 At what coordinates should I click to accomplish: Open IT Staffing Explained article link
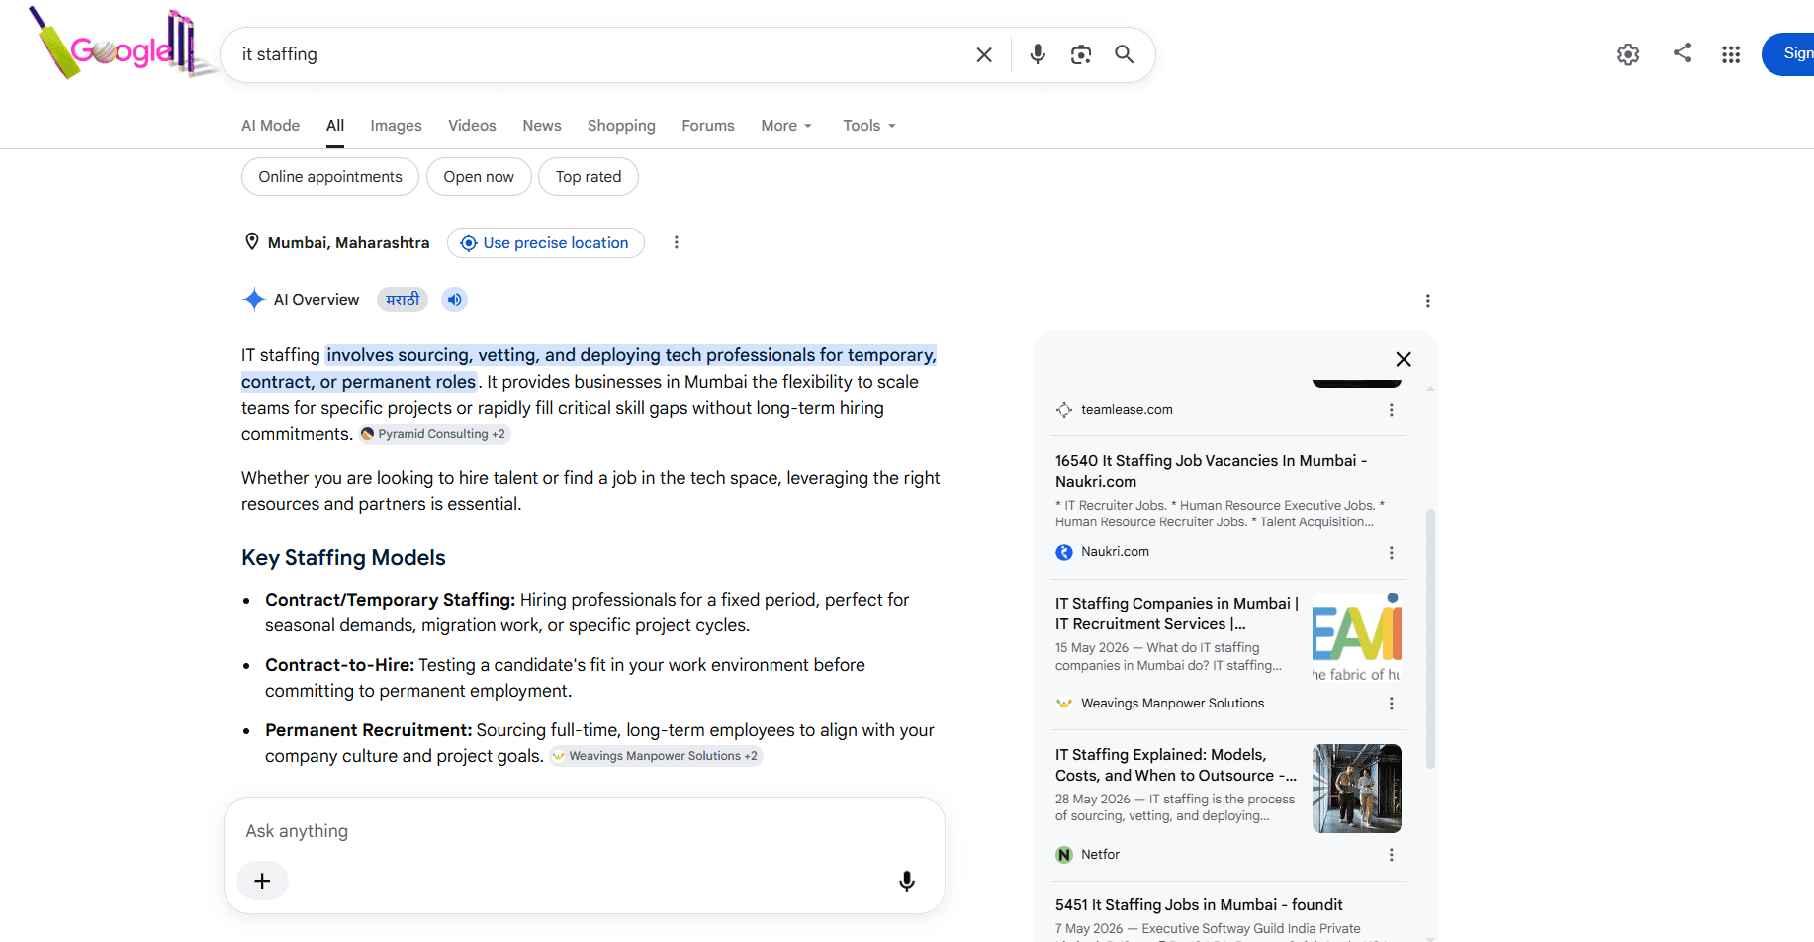pos(1176,765)
